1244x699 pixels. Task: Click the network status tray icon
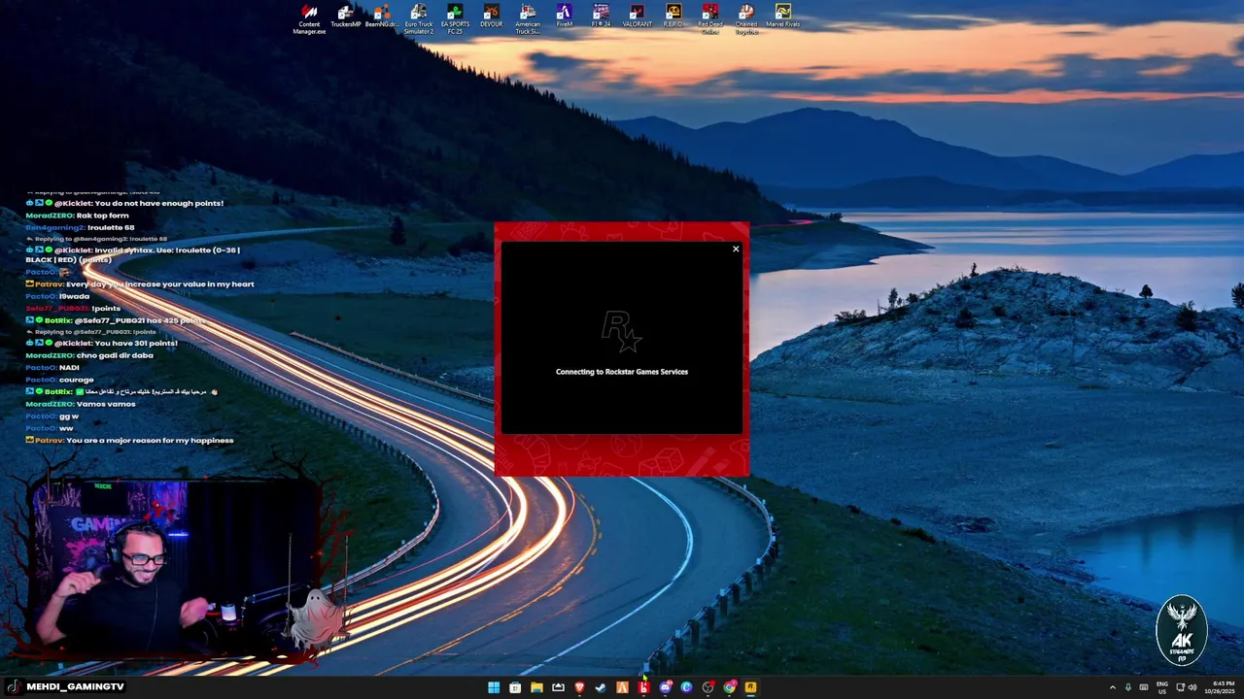click(x=1180, y=687)
